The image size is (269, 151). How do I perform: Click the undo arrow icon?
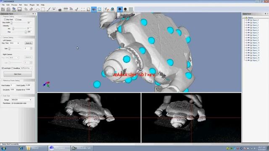point(26,9)
